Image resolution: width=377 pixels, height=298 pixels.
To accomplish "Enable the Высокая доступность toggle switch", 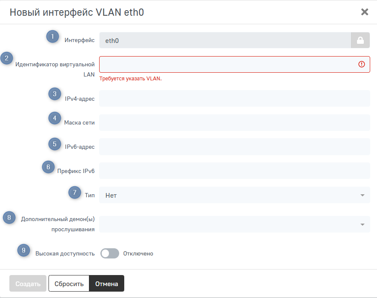I will (x=109, y=253).
